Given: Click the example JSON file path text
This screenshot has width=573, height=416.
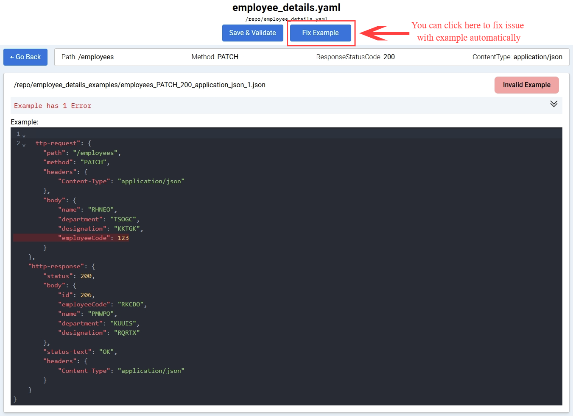Looking at the screenshot, I should (140, 85).
